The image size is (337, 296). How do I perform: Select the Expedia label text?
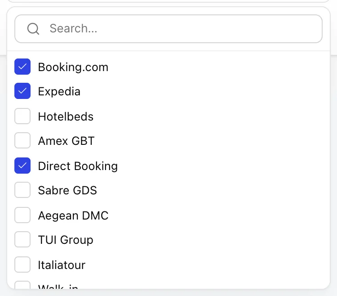coord(59,92)
